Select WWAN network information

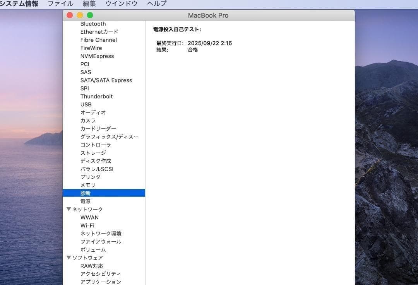pos(89,217)
